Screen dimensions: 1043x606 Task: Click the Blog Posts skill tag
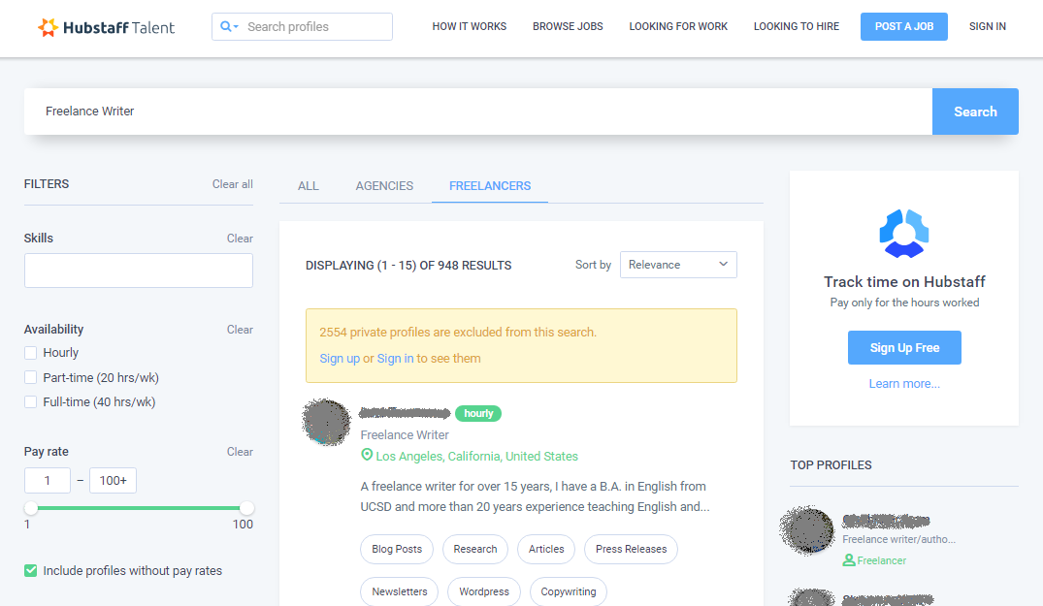point(397,549)
